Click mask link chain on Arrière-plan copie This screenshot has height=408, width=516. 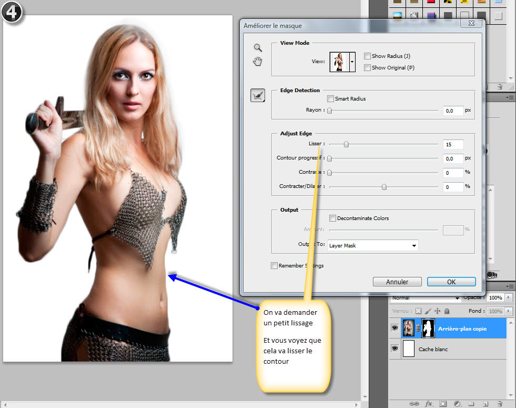tap(418, 328)
